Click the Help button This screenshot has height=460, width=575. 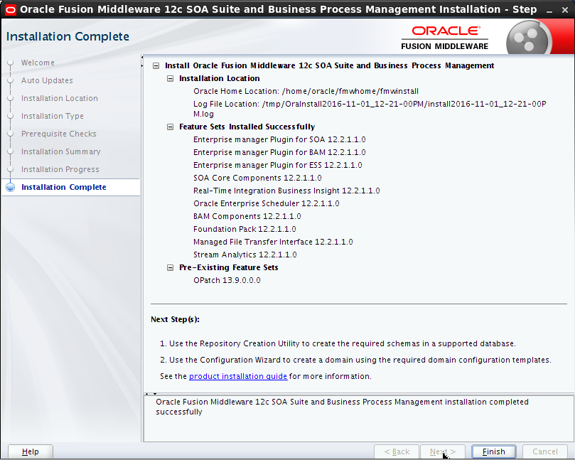31,451
